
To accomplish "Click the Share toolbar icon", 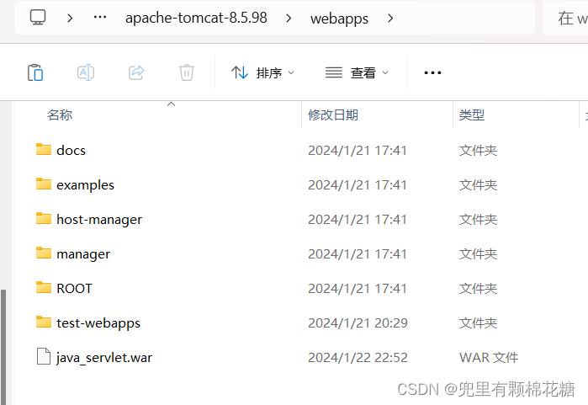I will (136, 72).
